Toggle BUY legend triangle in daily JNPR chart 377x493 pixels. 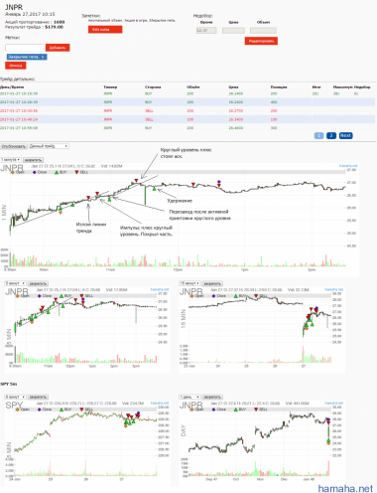236,410
